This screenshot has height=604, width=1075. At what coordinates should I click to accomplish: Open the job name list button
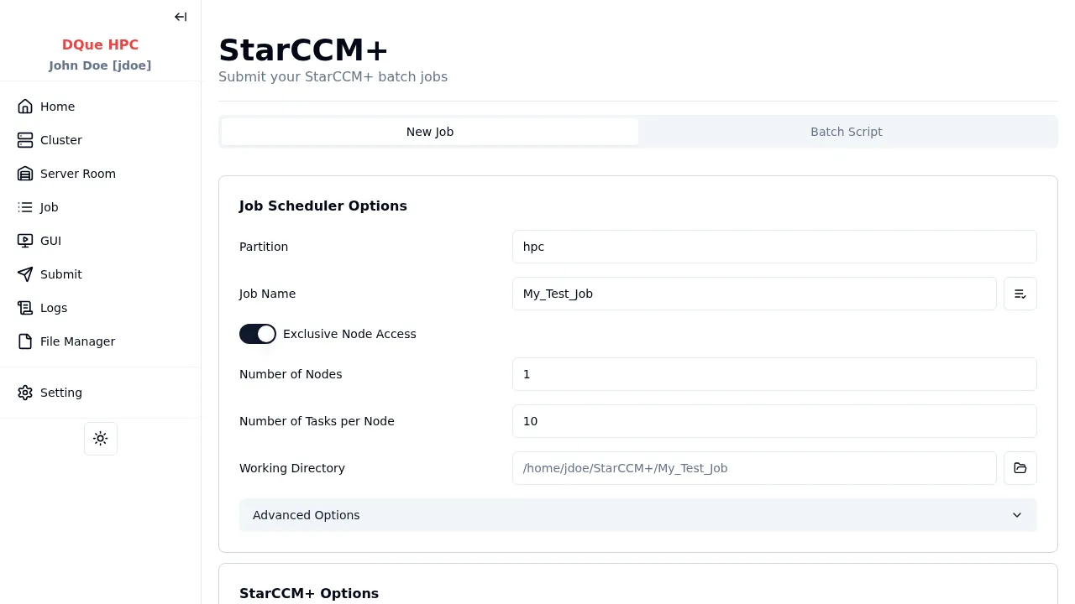[1020, 294]
